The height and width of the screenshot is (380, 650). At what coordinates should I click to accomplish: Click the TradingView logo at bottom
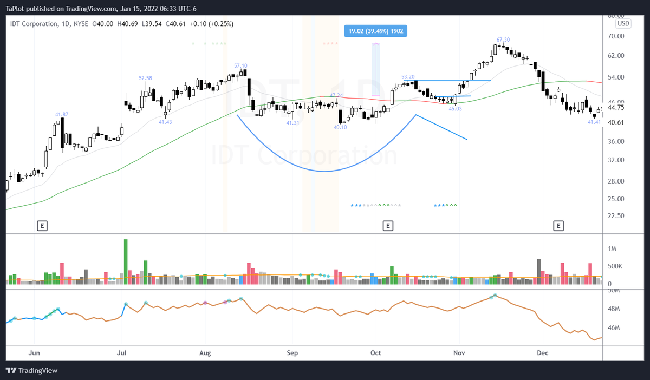[32, 371]
